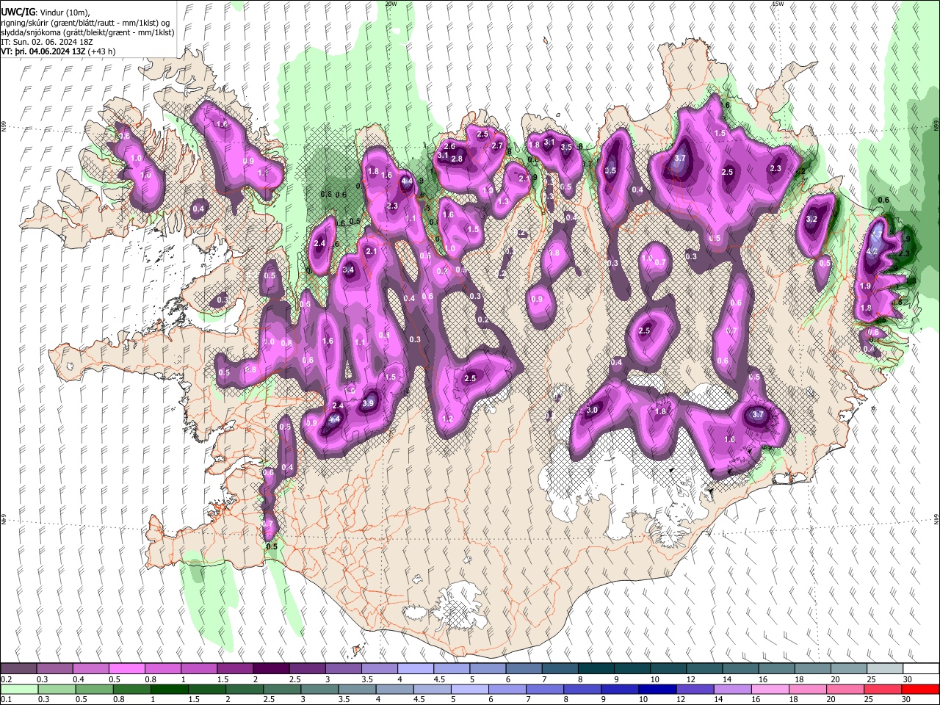Click the 3.0 precipitation value on the map
940x705 pixels.
(x=592, y=411)
